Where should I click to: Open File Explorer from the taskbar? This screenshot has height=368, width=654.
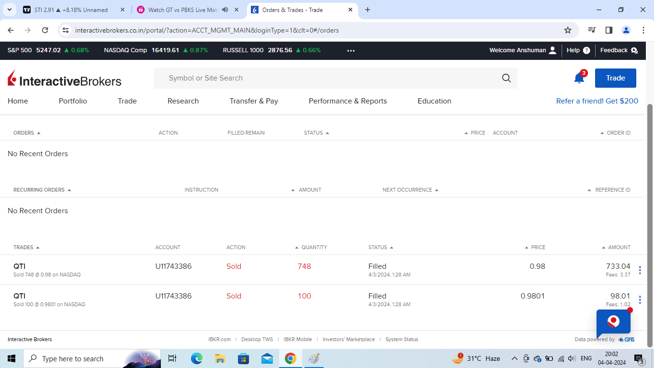click(x=220, y=358)
